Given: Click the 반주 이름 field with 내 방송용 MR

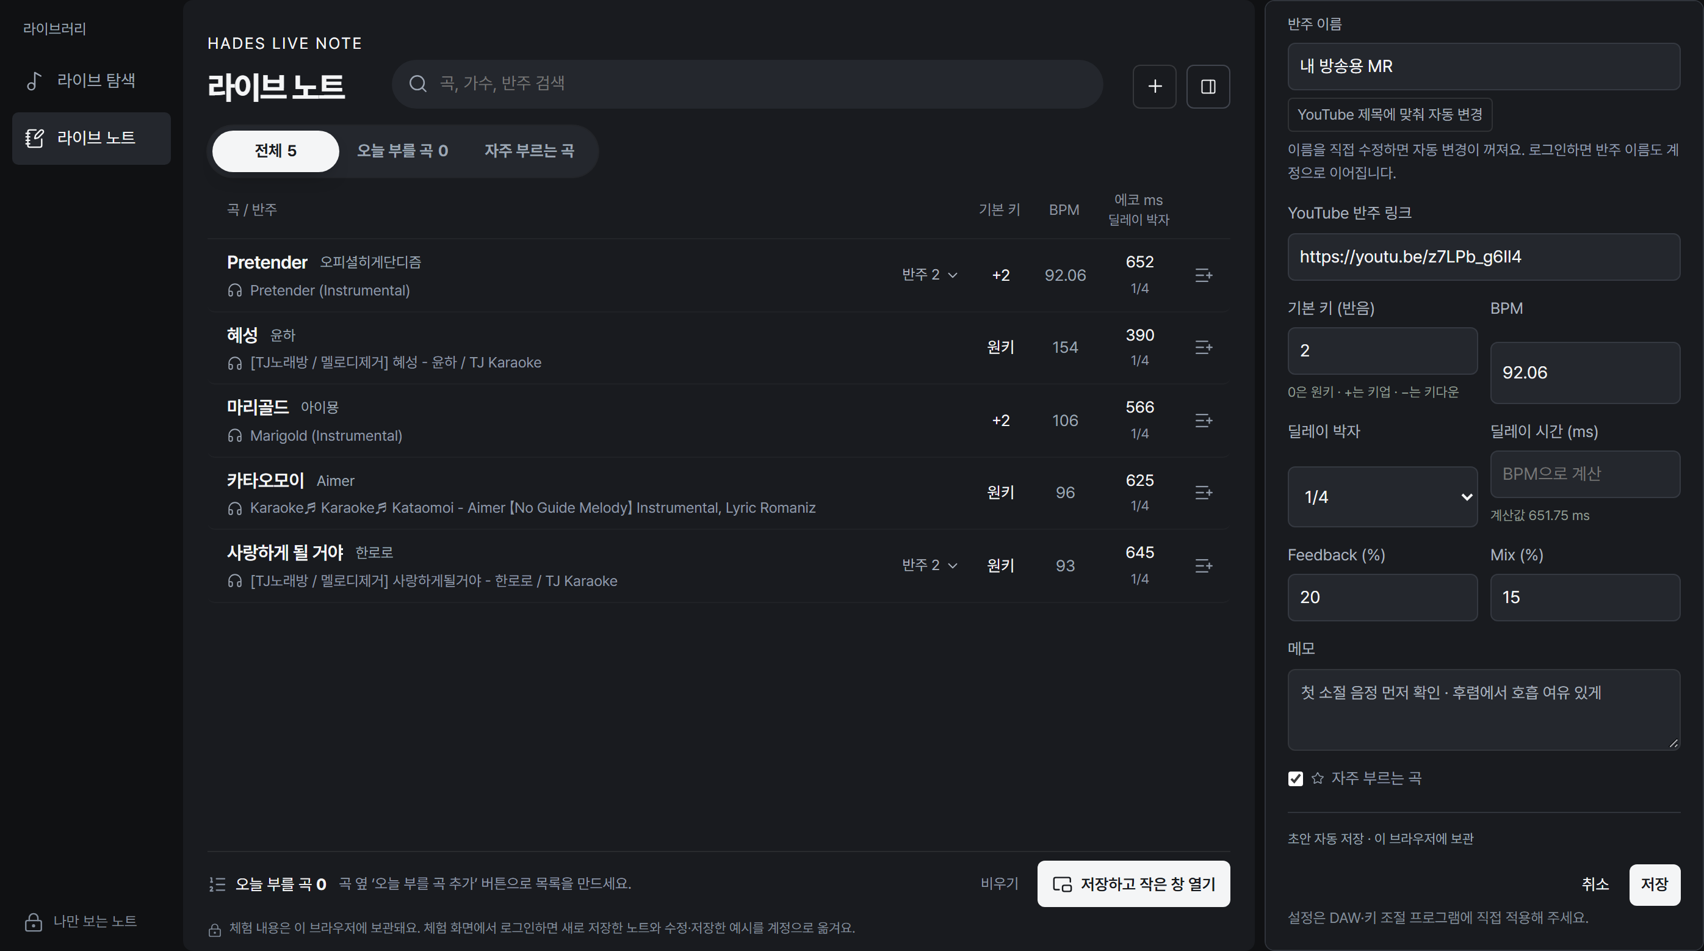Looking at the screenshot, I should [x=1483, y=66].
